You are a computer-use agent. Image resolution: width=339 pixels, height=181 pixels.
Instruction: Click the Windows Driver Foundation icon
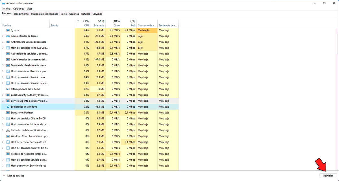click(x=8, y=136)
